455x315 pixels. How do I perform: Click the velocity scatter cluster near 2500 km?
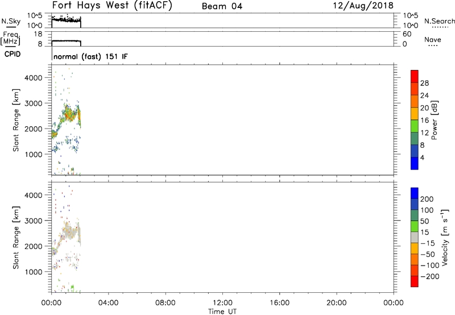tap(71, 231)
